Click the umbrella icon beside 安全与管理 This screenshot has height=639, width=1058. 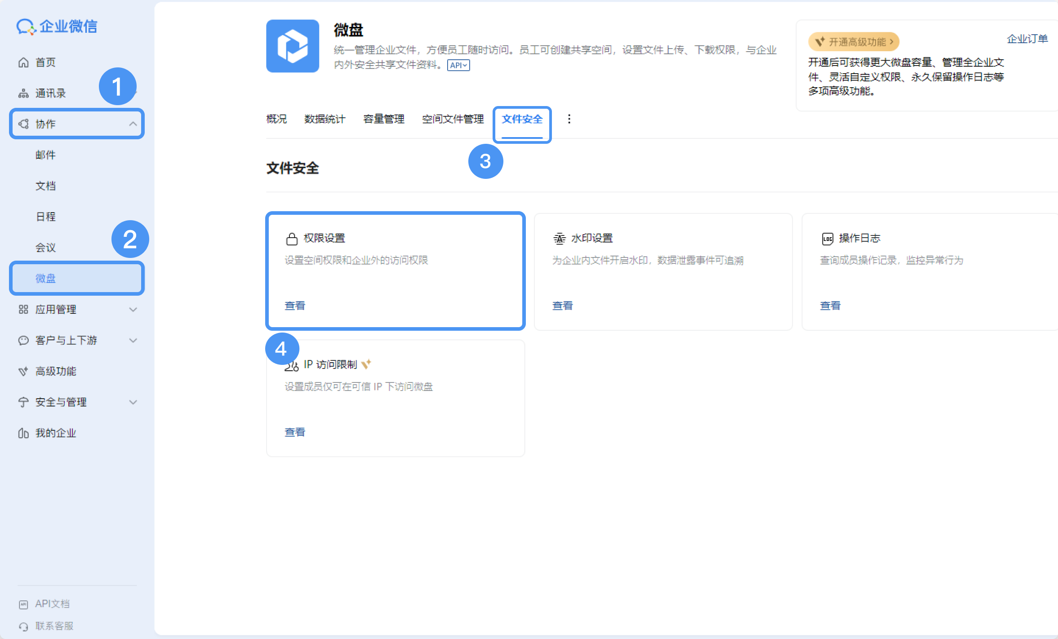23,402
